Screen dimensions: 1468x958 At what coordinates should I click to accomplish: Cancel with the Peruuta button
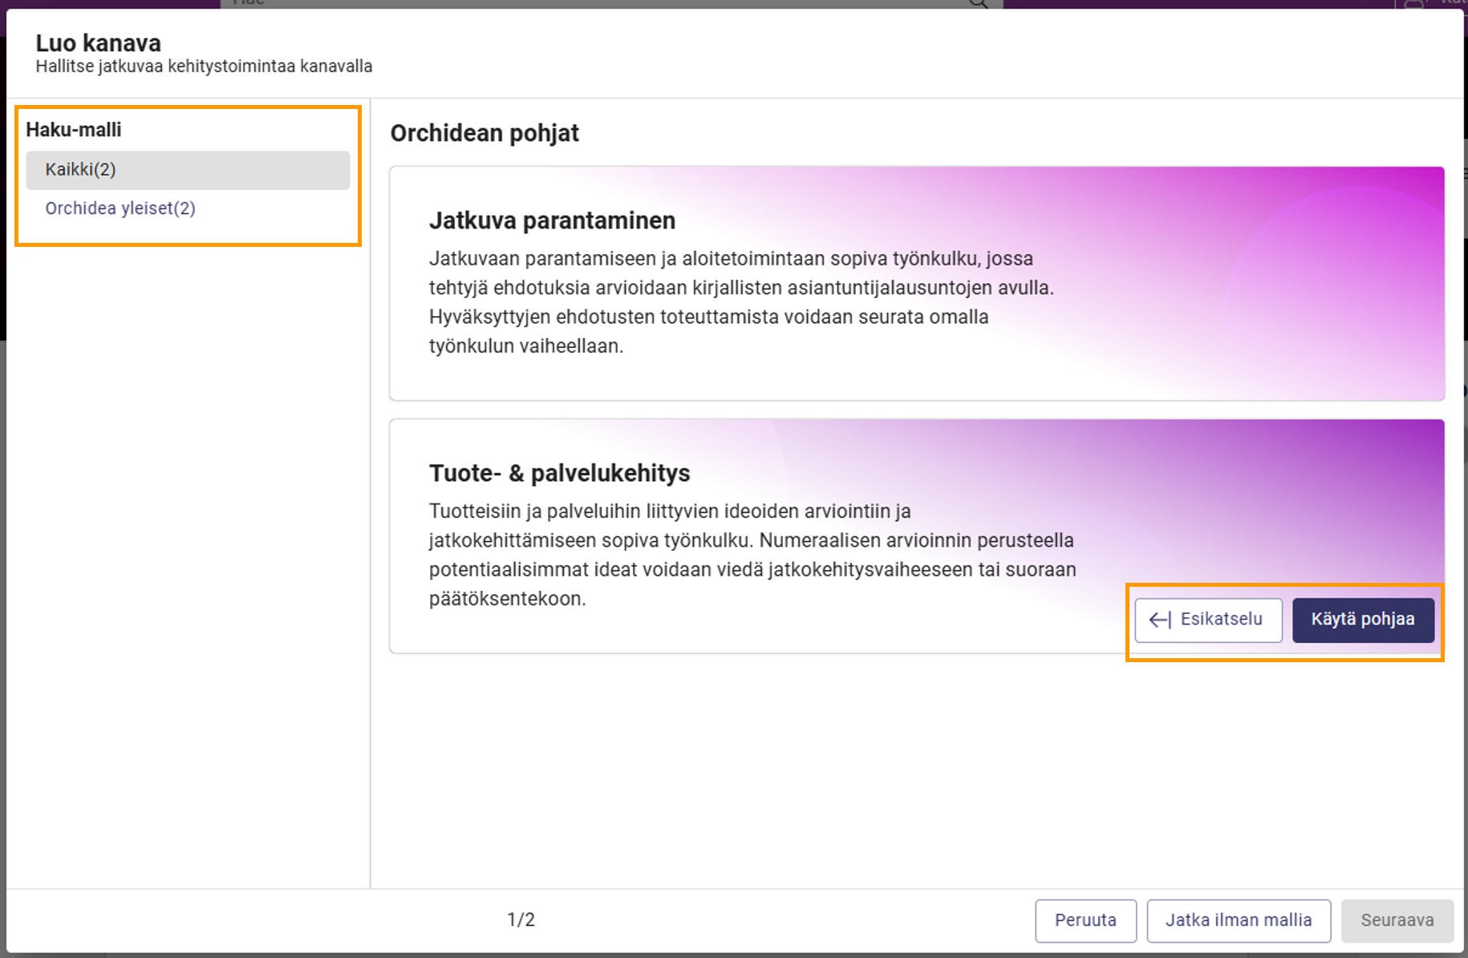pos(1085,920)
